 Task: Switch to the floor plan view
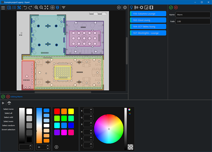click(9, 8)
